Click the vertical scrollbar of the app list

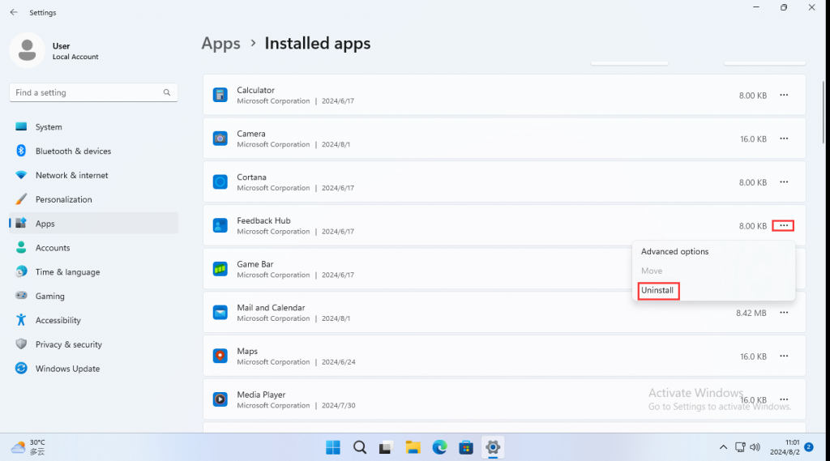(824, 112)
